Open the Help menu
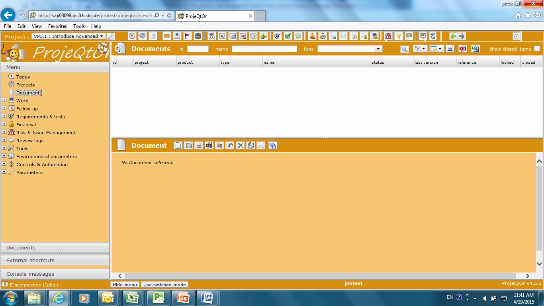The height and width of the screenshot is (306, 544). tap(96, 26)
